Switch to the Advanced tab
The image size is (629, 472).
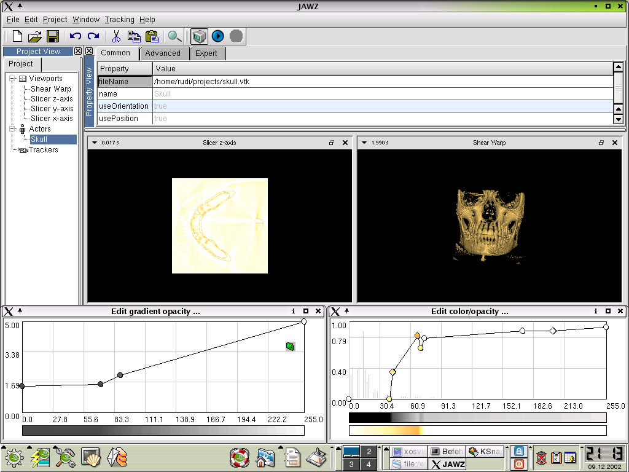(163, 53)
